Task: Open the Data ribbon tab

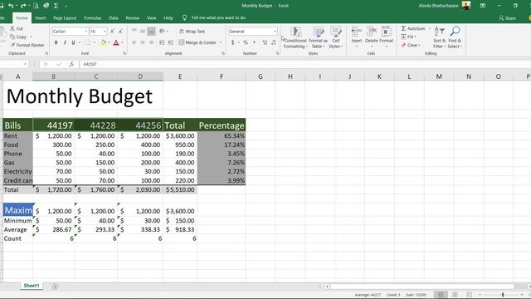Action: (114, 18)
